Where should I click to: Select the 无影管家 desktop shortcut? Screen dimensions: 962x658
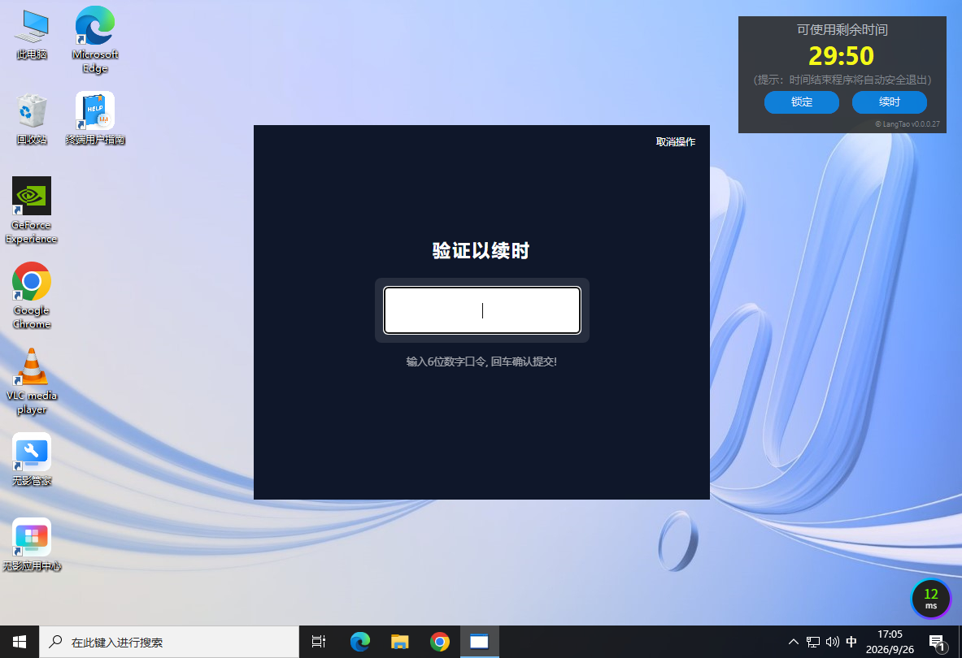32,460
